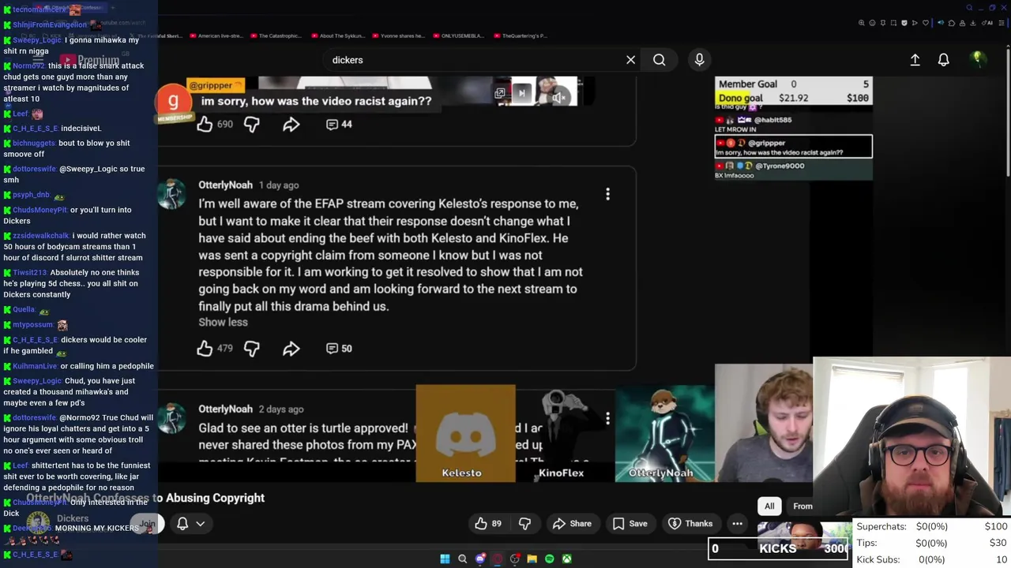Click the Share button under the video
The height and width of the screenshot is (568, 1011).
coord(572,523)
